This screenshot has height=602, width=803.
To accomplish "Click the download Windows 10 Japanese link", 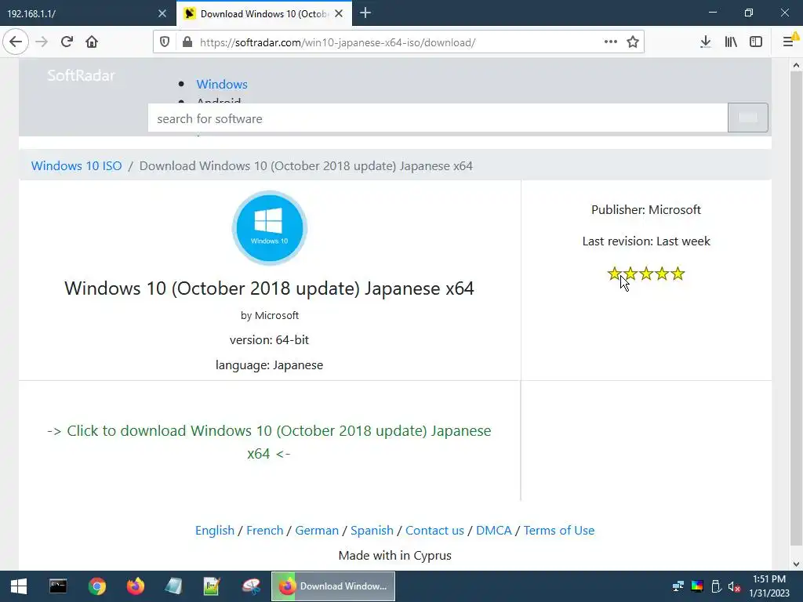I will [x=269, y=442].
